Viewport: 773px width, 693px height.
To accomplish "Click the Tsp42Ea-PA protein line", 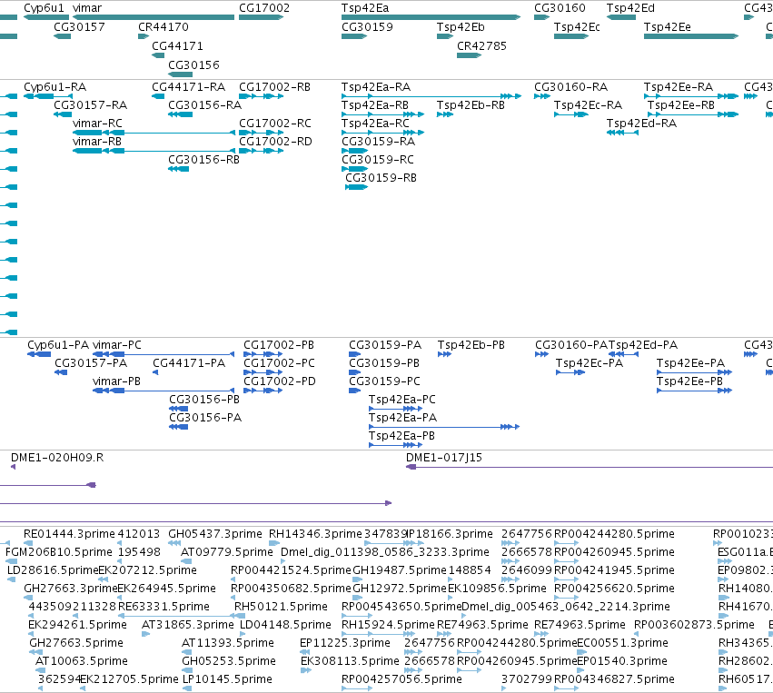I will (444, 427).
